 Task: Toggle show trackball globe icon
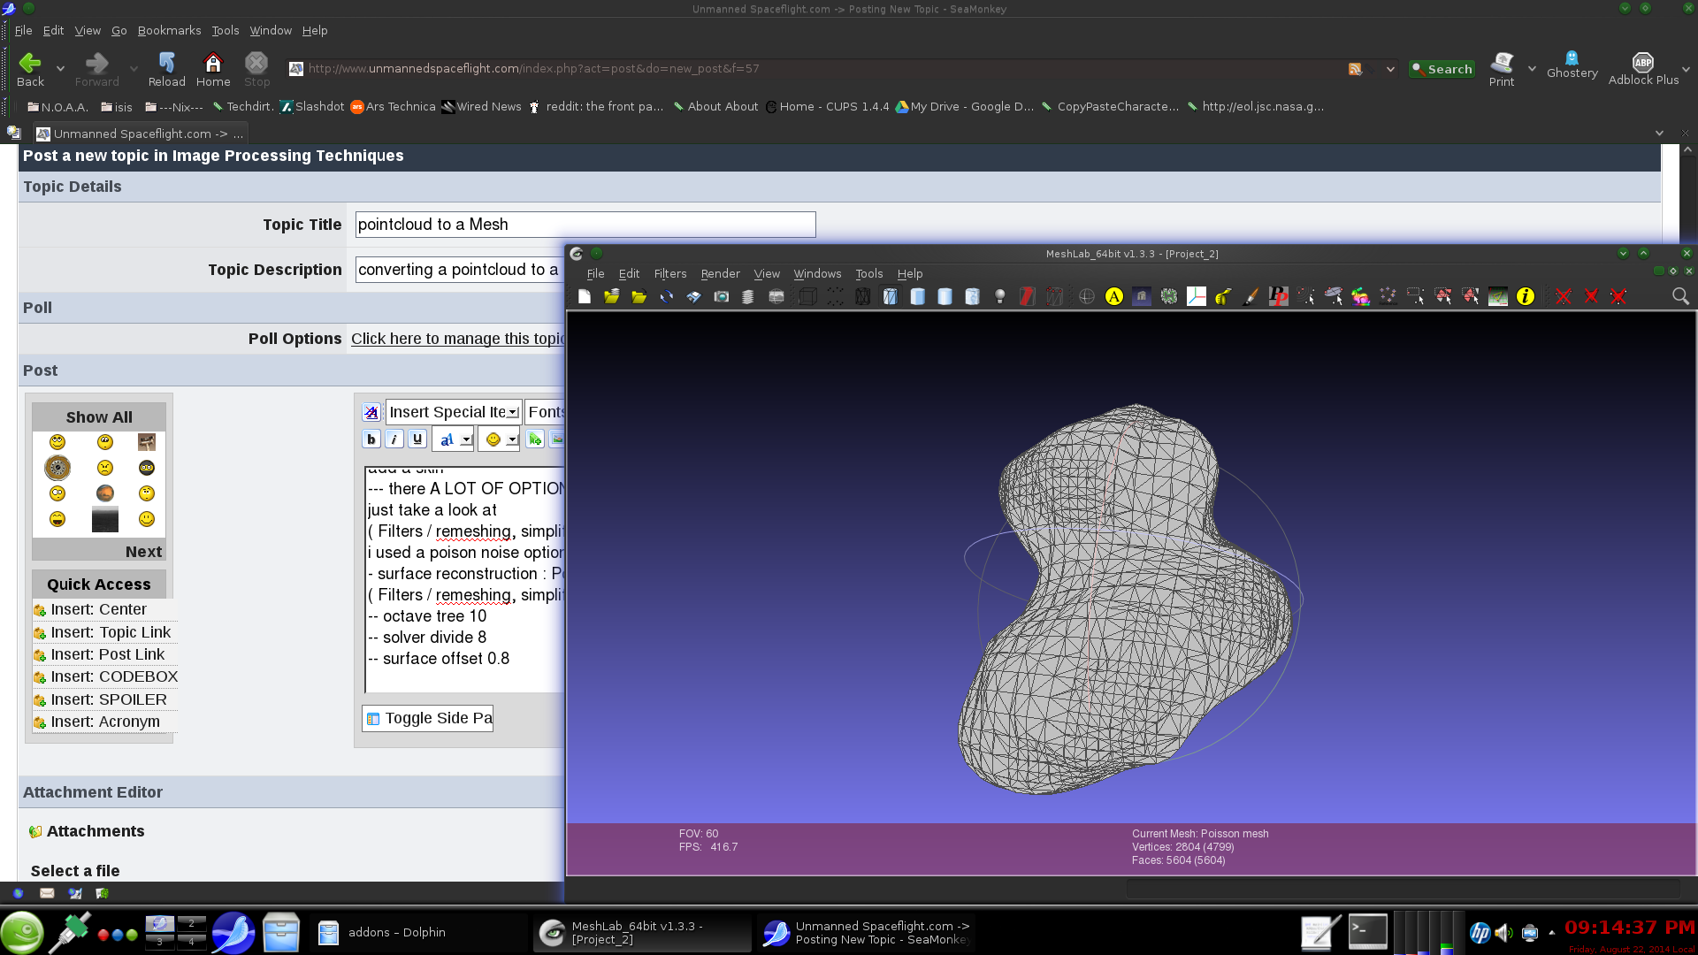point(1087,297)
